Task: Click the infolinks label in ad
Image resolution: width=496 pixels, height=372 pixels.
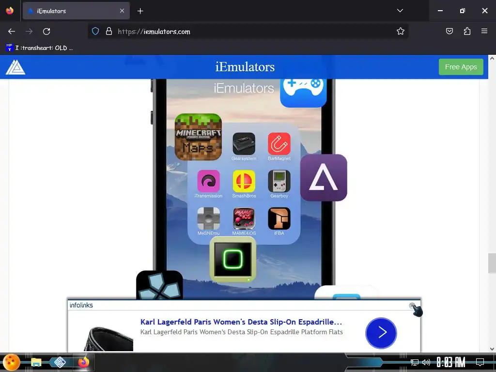Action: pos(81,305)
